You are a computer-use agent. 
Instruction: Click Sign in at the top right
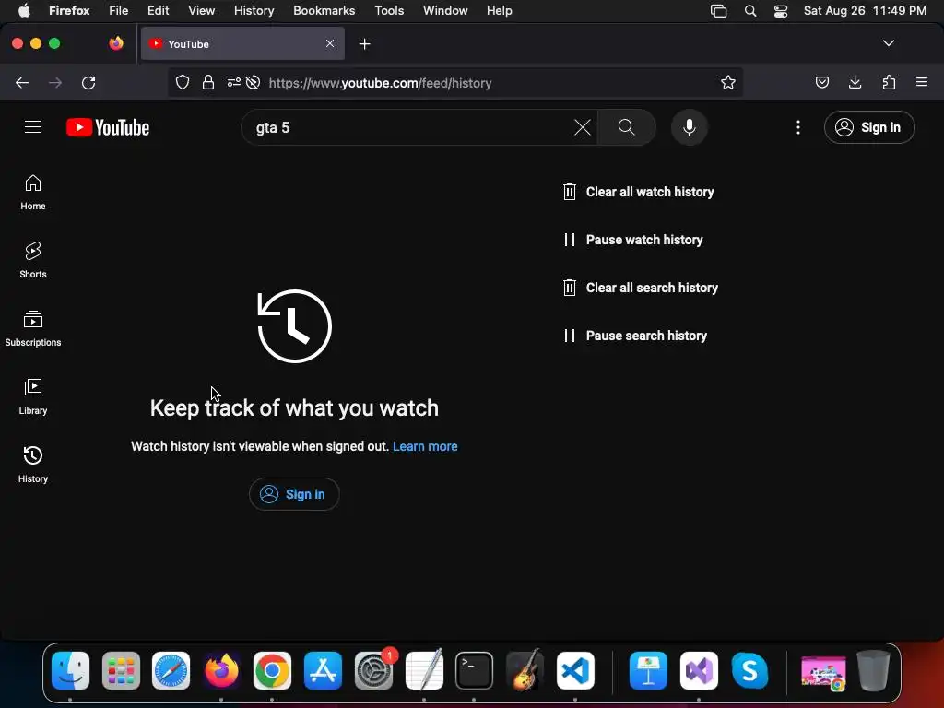point(869,127)
